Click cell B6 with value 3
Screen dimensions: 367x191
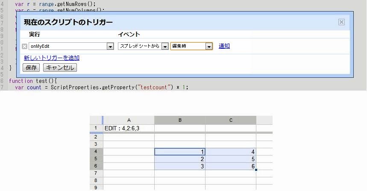(x=180, y=166)
